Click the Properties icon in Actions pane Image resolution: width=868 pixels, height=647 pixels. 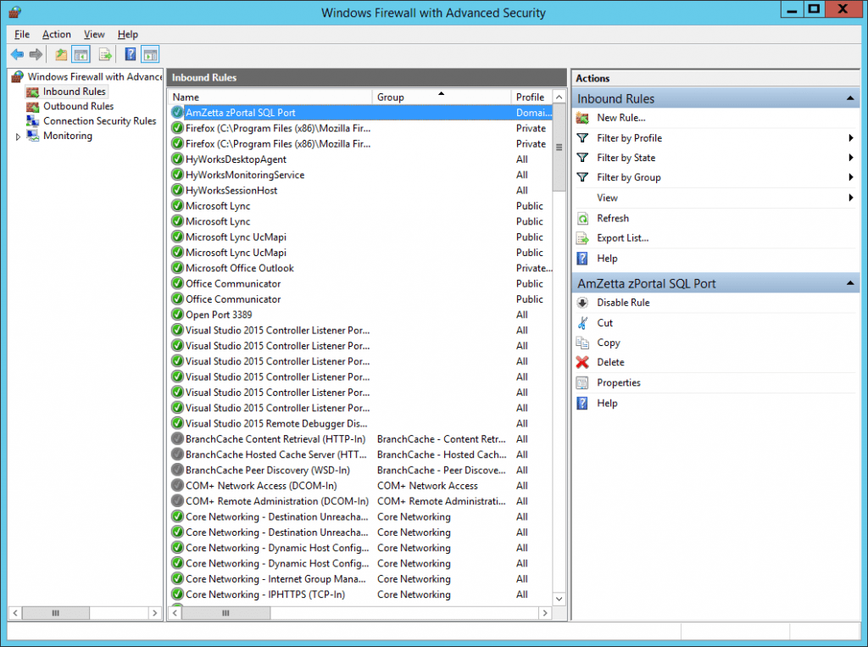[x=582, y=382]
